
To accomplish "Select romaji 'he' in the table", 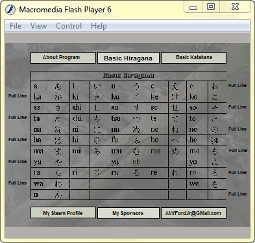I will coord(154,140).
